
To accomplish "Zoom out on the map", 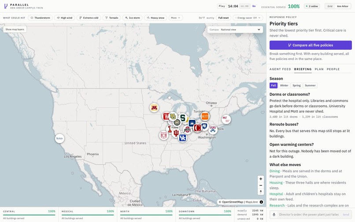I will [261, 185].
